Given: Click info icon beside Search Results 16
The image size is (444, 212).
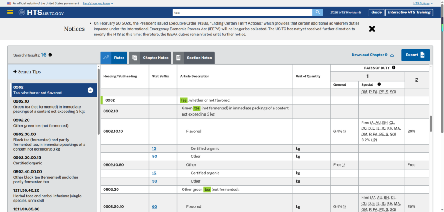Looking at the screenshot, I should pos(50,55).
